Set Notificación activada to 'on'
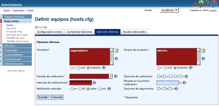Image resolution: width=219 pixels, height=106 pixels. coord(72,89)
